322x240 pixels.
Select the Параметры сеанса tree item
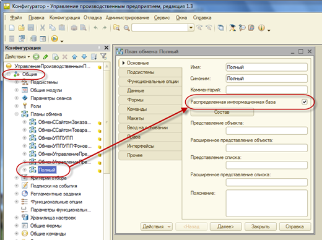click(x=51, y=98)
